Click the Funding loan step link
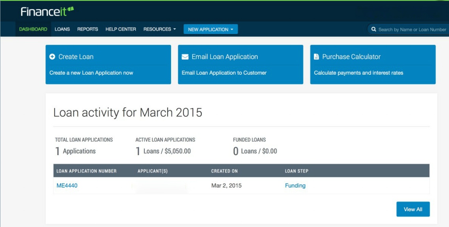 295,186
